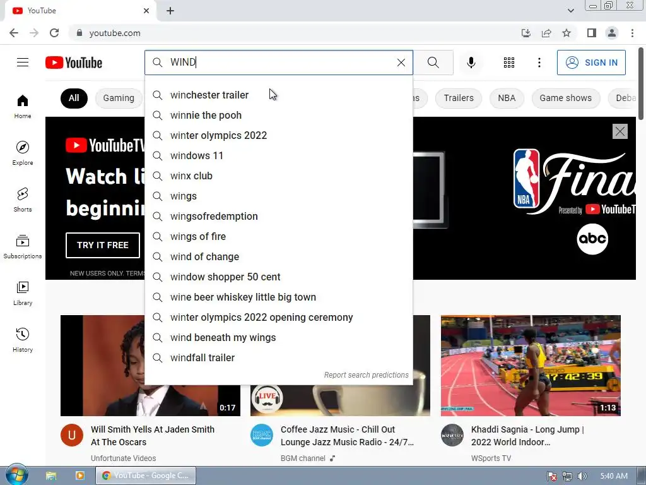Select the Game shows filter chip
The width and height of the screenshot is (646, 485).
click(566, 98)
